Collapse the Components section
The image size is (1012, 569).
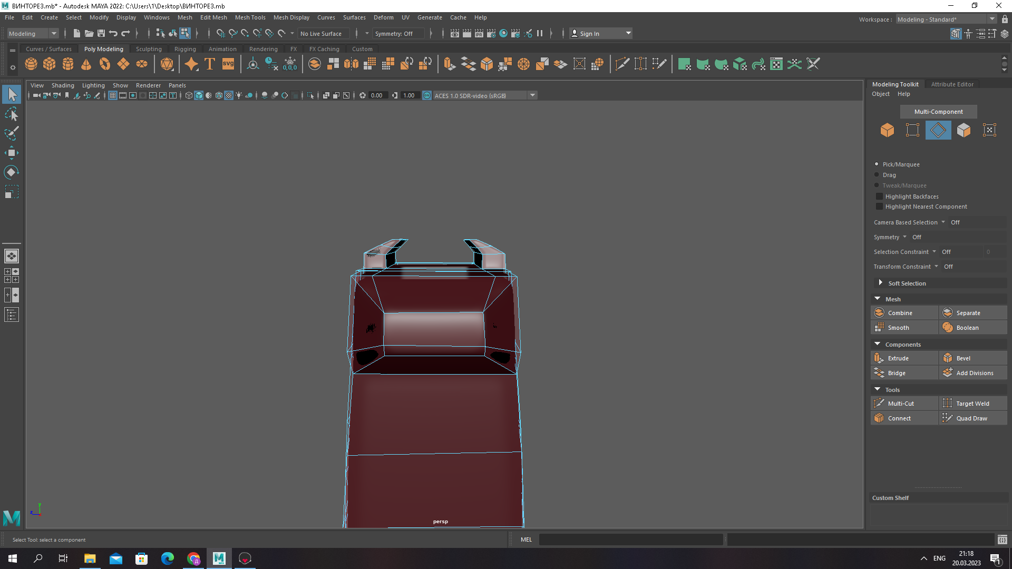pyautogui.click(x=878, y=344)
